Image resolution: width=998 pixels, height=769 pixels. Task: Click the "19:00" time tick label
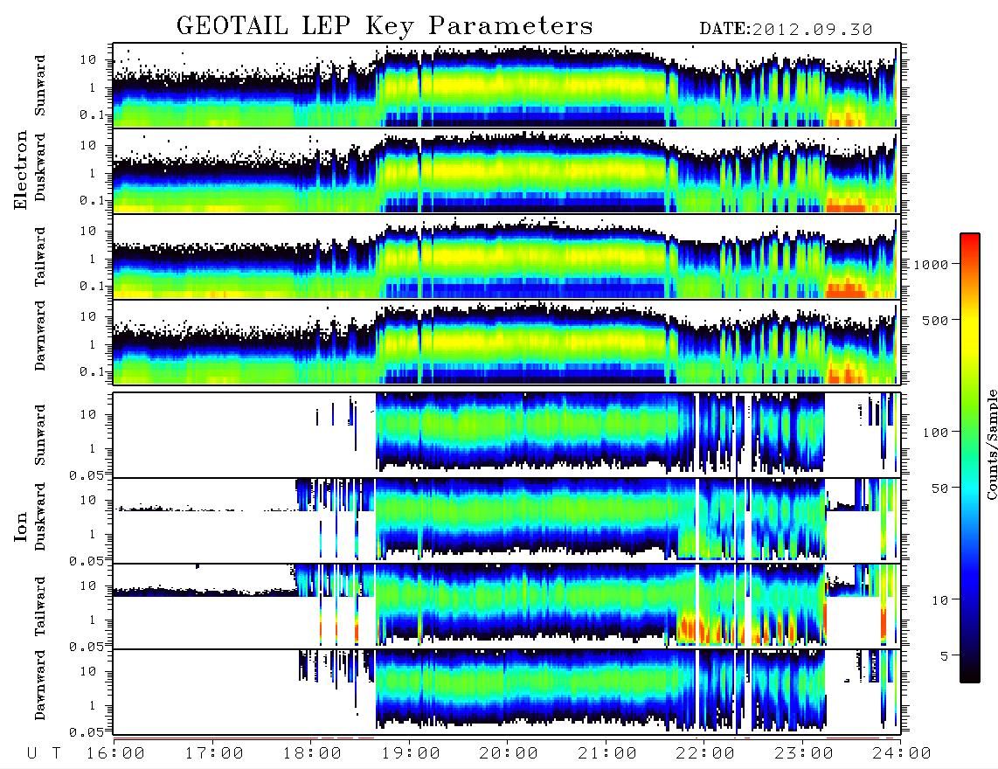coord(411,753)
